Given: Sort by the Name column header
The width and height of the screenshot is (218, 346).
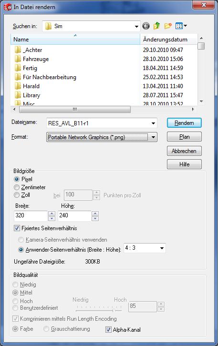Looking at the screenshot, I should 75,40.
